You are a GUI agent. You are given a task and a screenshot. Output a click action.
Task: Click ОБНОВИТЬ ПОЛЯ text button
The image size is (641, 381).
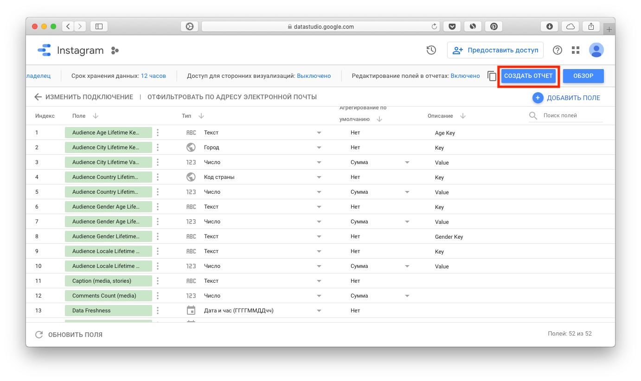point(75,335)
